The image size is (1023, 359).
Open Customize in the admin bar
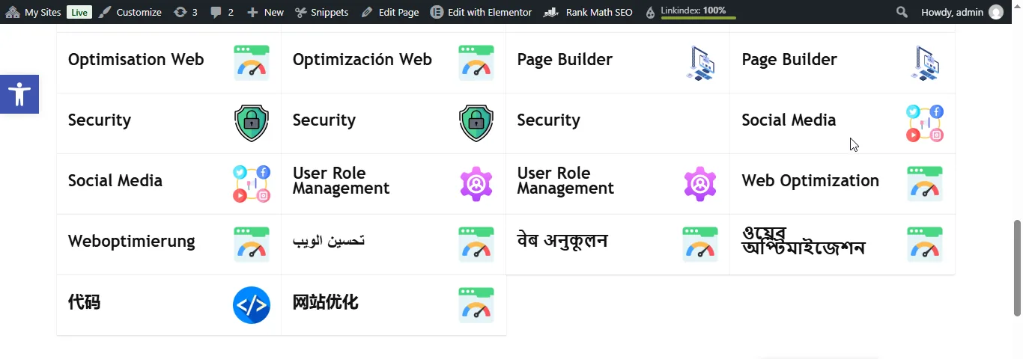(x=130, y=12)
